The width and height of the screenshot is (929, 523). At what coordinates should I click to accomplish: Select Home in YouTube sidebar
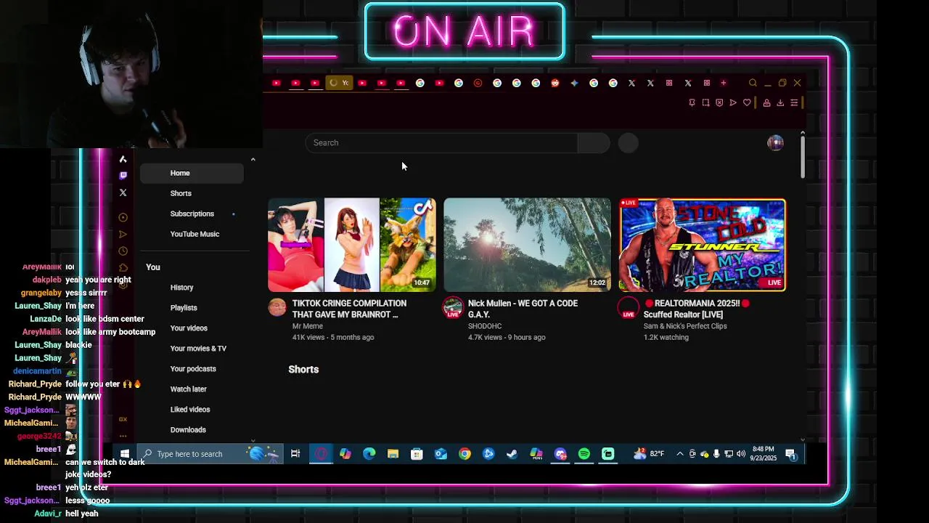(x=192, y=173)
